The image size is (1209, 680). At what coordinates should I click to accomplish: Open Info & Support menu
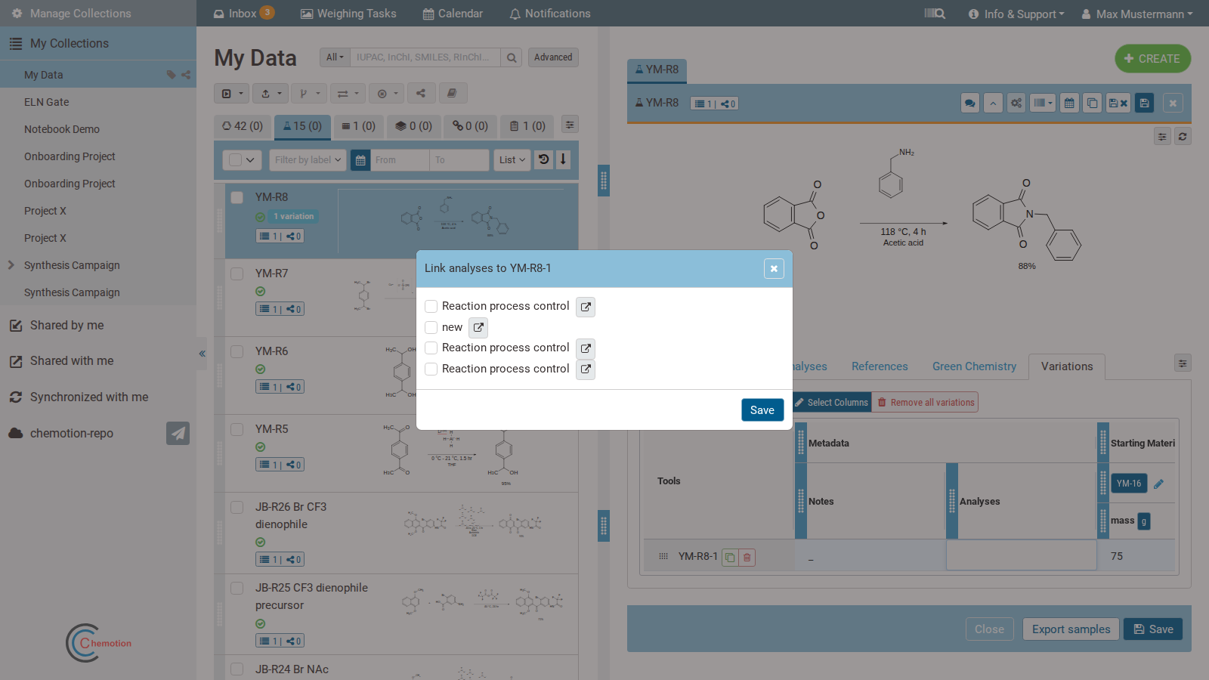coord(1016,14)
